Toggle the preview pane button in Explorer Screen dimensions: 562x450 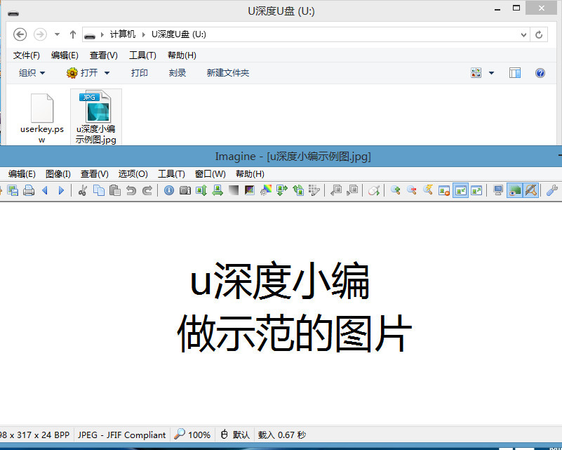click(x=515, y=73)
